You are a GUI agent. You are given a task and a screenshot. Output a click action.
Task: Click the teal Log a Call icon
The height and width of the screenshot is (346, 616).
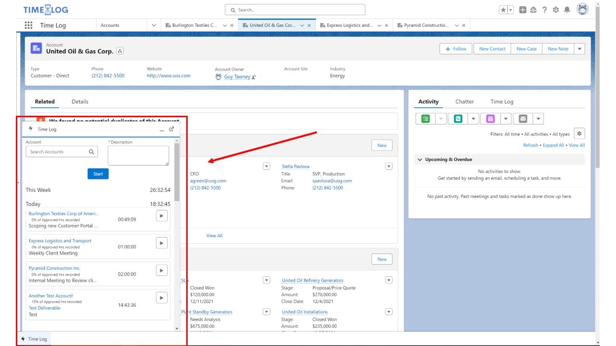click(x=458, y=119)
